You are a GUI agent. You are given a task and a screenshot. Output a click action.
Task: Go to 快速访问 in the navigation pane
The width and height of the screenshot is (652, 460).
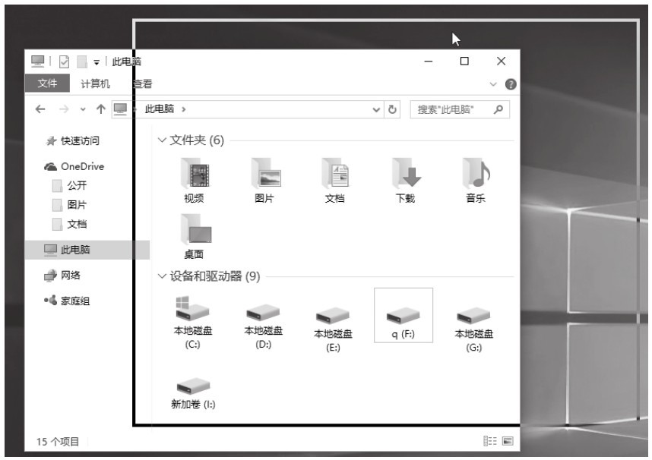[79, 140]
